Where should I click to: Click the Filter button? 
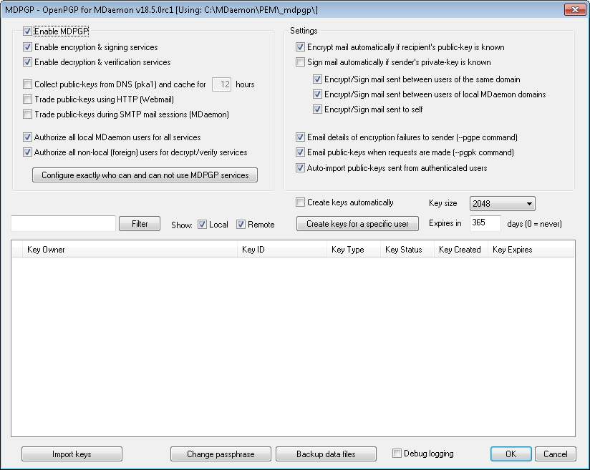pyautogui.click(x=140, y=224)
